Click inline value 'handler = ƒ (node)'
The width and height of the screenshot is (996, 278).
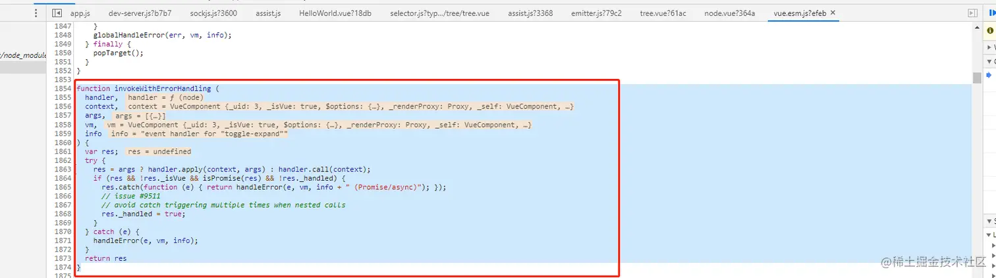tap(165, 97)
